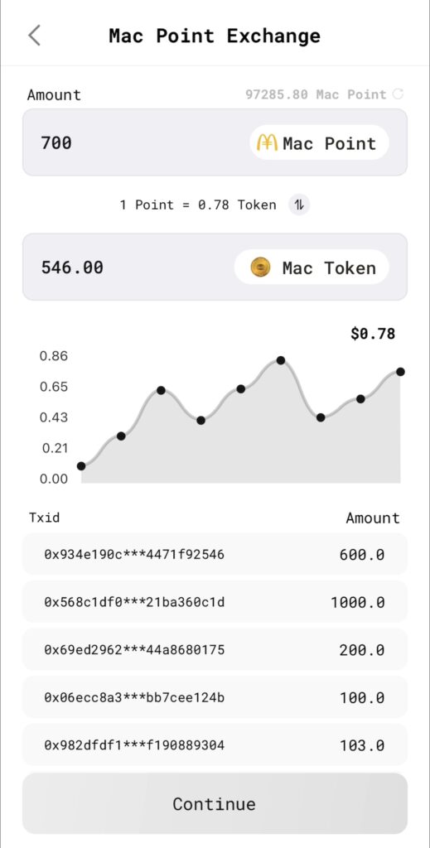
Task: Select the 546.00 token output field
Action: click(x=215, y=267)
